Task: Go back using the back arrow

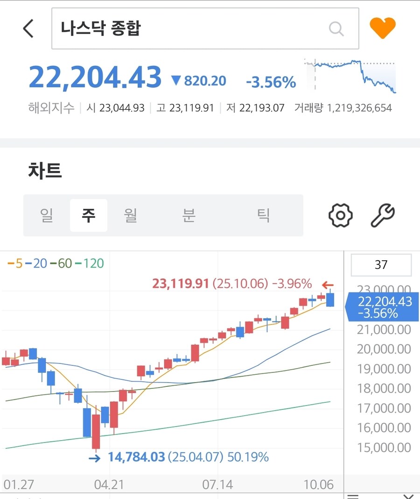Action: tap(28, 29)
